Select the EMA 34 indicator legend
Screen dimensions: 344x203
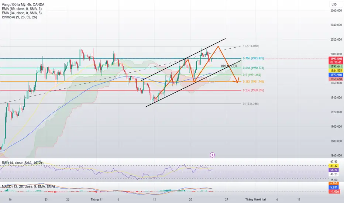(x=22, y=13)
